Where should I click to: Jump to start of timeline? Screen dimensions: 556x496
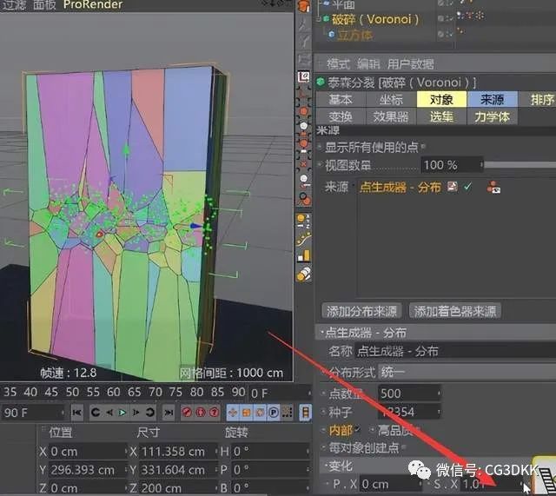(77, 413)
